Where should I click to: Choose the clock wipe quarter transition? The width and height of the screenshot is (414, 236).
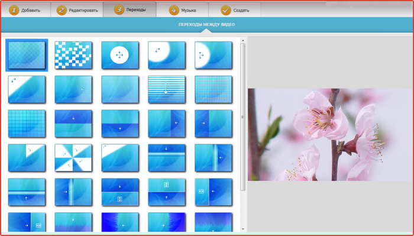27,158
